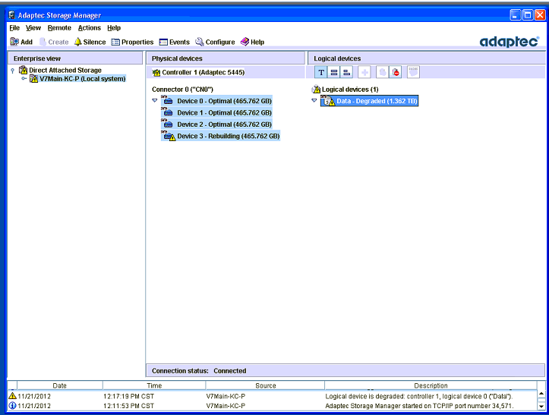Select Device 3 - Rebuilding drive

(228, 136)
